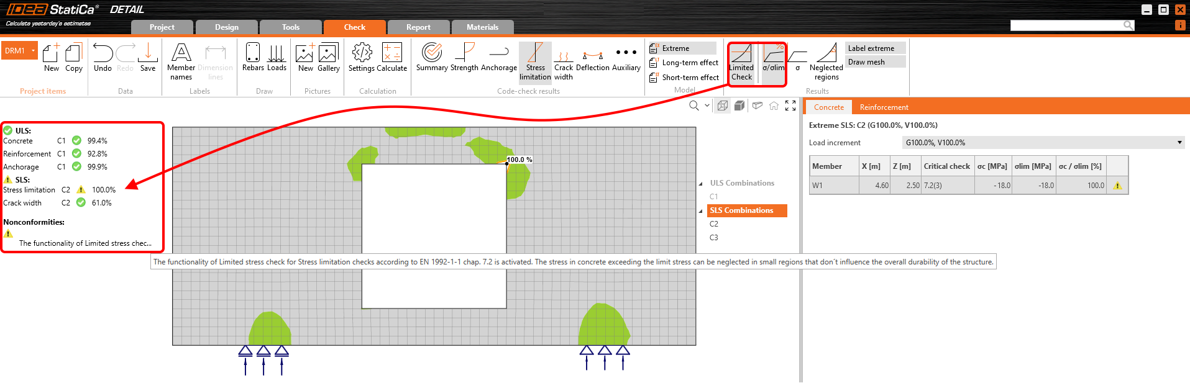Switch to the Report ribbon tab
This screenshot has height=383, width=1190.
418,27
